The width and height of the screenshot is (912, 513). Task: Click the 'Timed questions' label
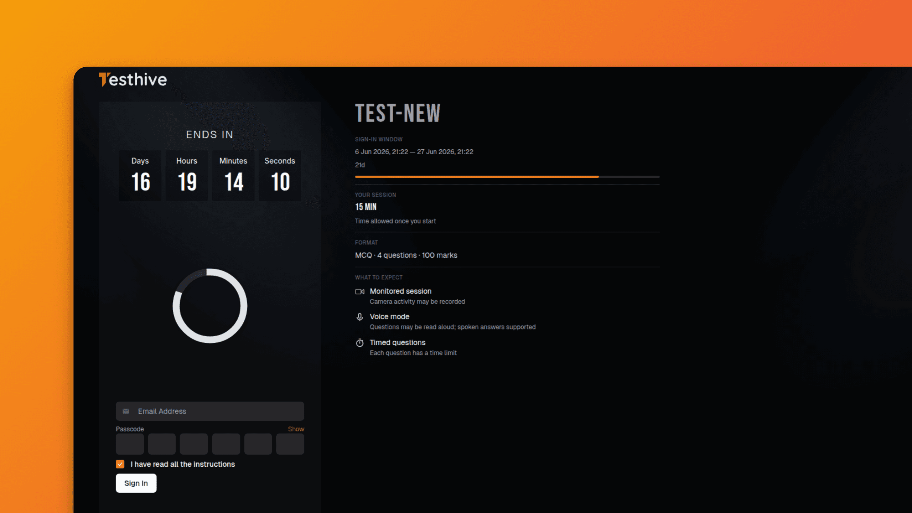(x=398, y=342)
